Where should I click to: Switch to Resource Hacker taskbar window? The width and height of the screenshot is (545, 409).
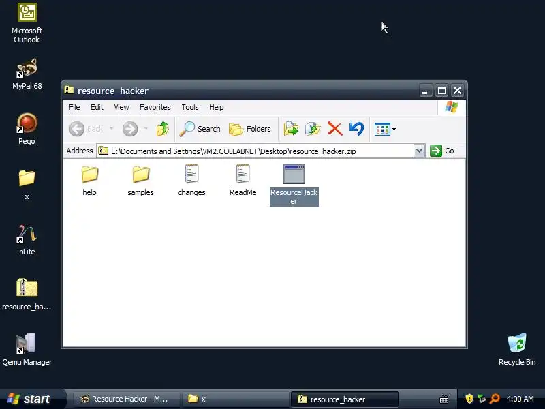coord(125,399)
